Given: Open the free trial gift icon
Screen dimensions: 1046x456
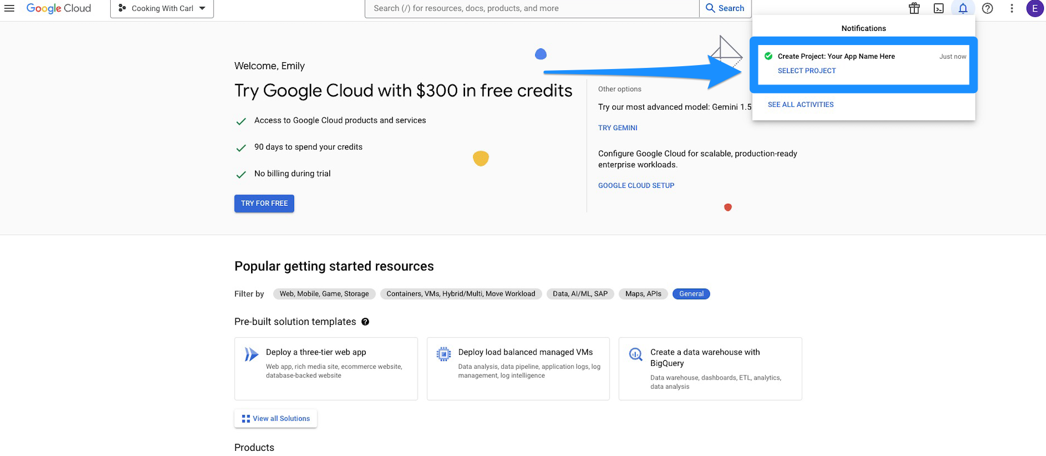Looking at the screenshot, I should point(914,9).
